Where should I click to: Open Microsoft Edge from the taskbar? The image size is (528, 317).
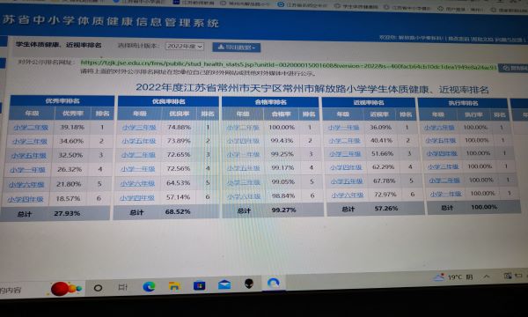(x=149, y=287)
